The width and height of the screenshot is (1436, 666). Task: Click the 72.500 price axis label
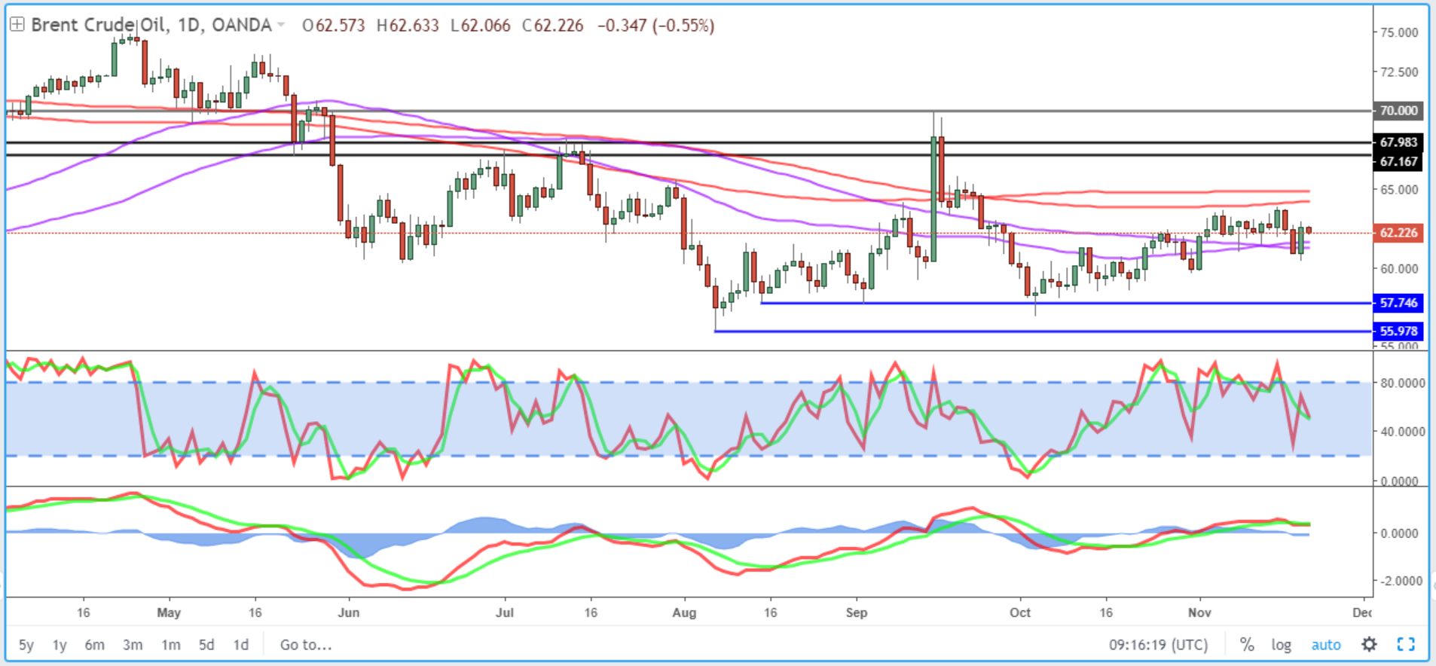click(x=1399, y=72)
